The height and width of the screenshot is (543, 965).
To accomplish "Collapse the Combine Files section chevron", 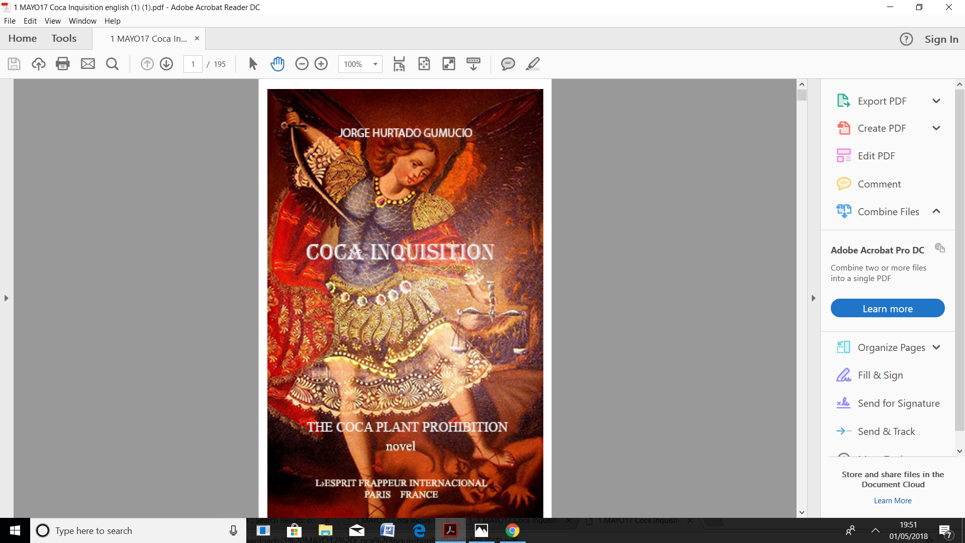I will pyautogui.click(x=936, y=211).
